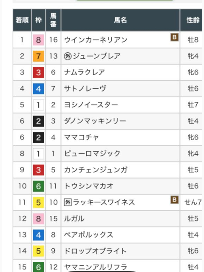Click the green frame 6 badge for トウシンマカオ
The width and height of the screenshot is (204, 272).
coord(38,186)
